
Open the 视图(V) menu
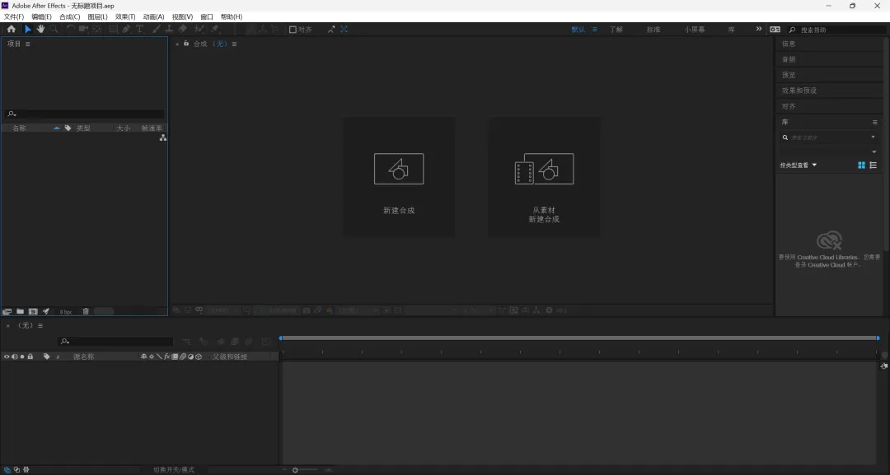click(x=182, y=17)
